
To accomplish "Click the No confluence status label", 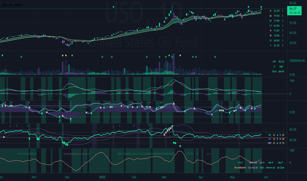I will (240, 168).
